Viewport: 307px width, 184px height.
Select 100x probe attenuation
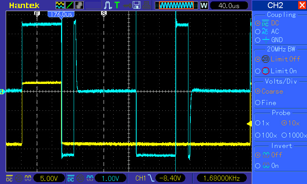coord(266,135)
